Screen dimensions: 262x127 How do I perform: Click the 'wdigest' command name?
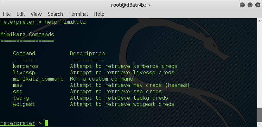click(x=24, y=104)
